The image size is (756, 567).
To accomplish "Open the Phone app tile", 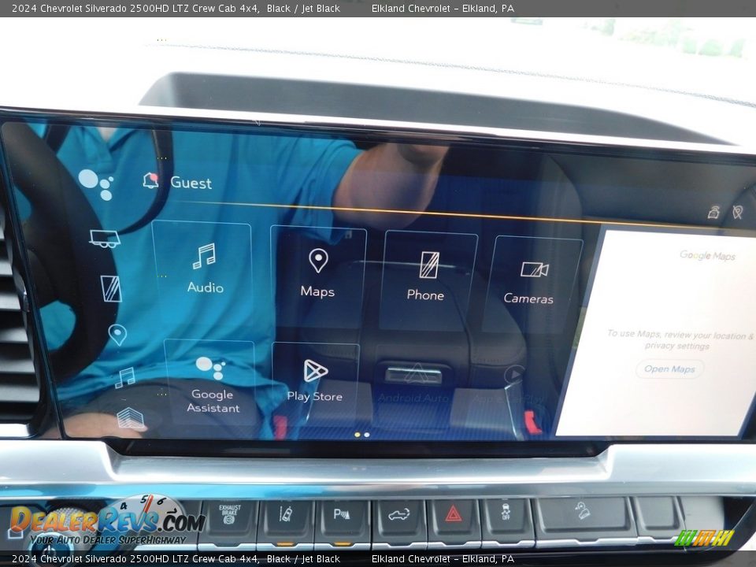I will click(428, 280).
